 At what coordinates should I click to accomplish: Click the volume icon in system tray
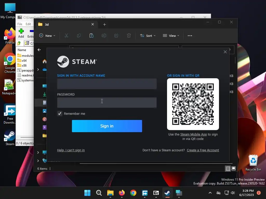pos(233,193)
